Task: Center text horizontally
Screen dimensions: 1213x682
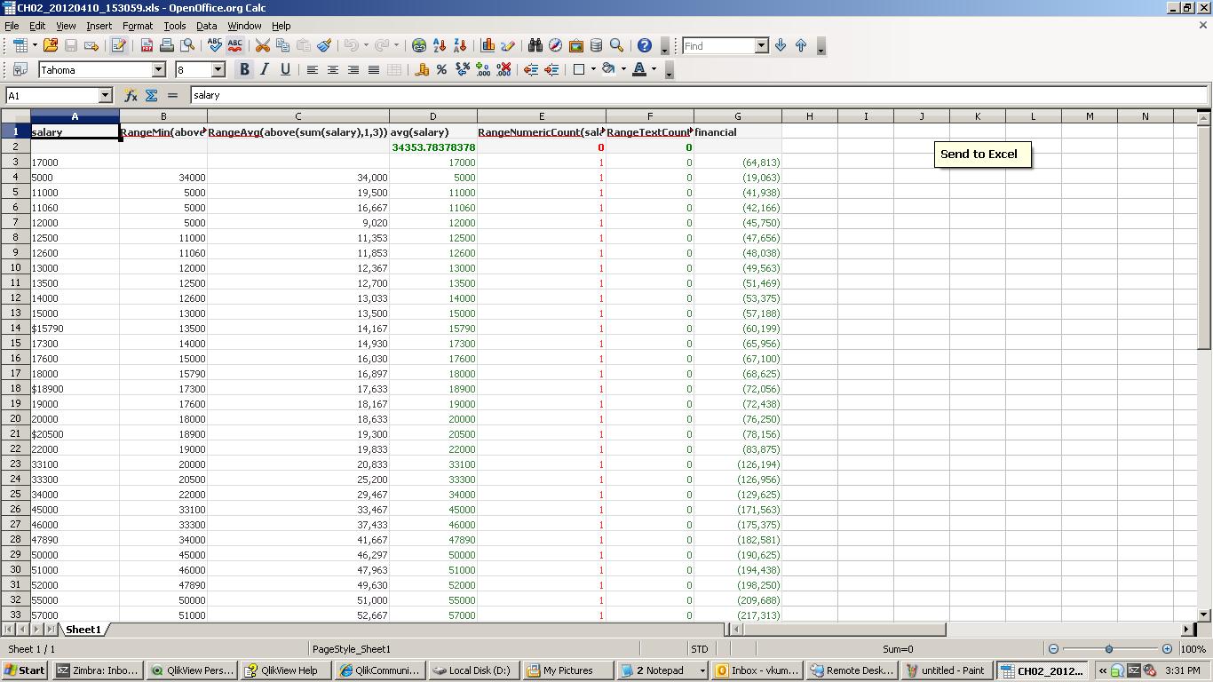Action: pyautogui.click(x=333, y=69)
